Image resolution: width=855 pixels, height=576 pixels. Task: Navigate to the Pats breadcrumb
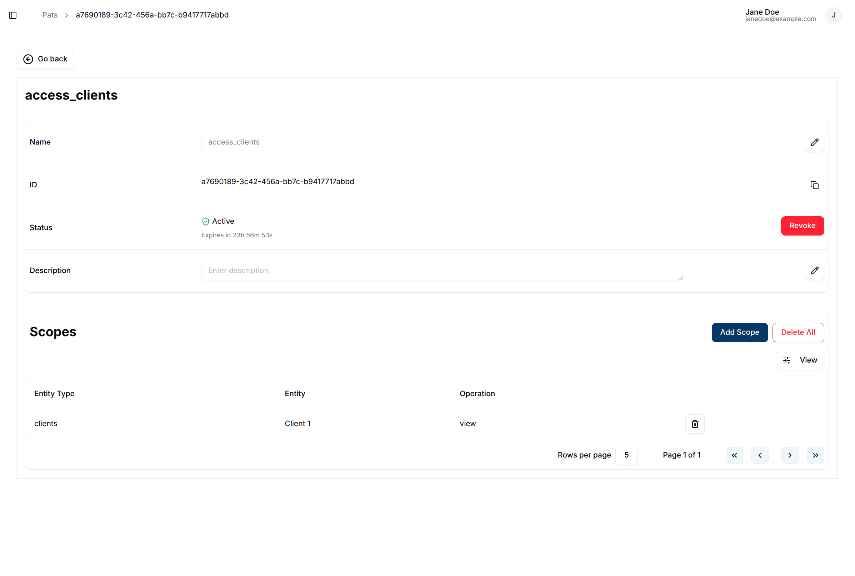50,15
